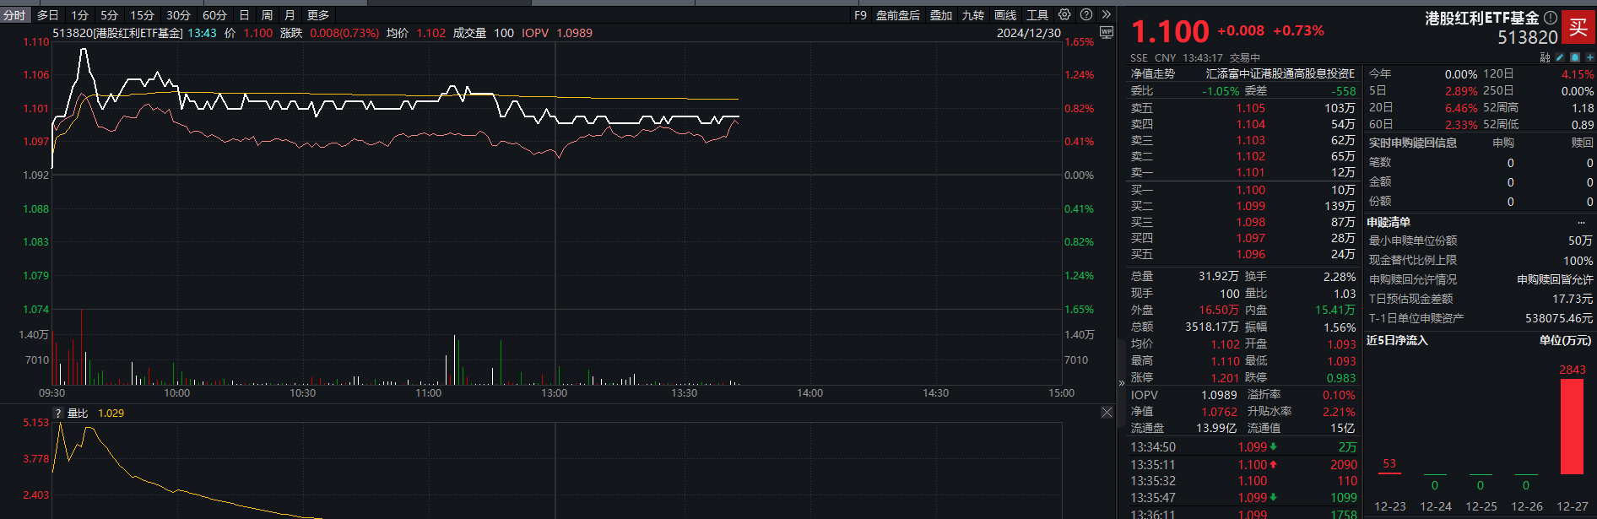Switch to 周 weekly chart tab
Viewport: 1597px width, 519px height.
267,15
